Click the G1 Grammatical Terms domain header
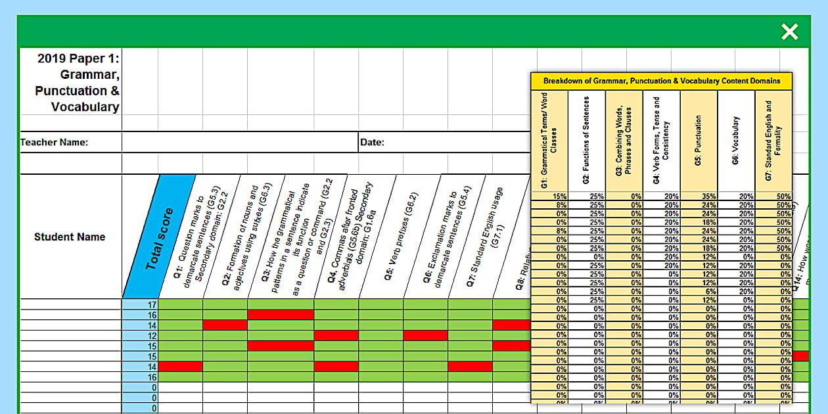828x414 pixels. (549, 141)
